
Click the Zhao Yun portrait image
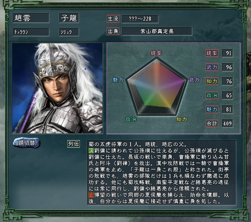tap(57, 88)
